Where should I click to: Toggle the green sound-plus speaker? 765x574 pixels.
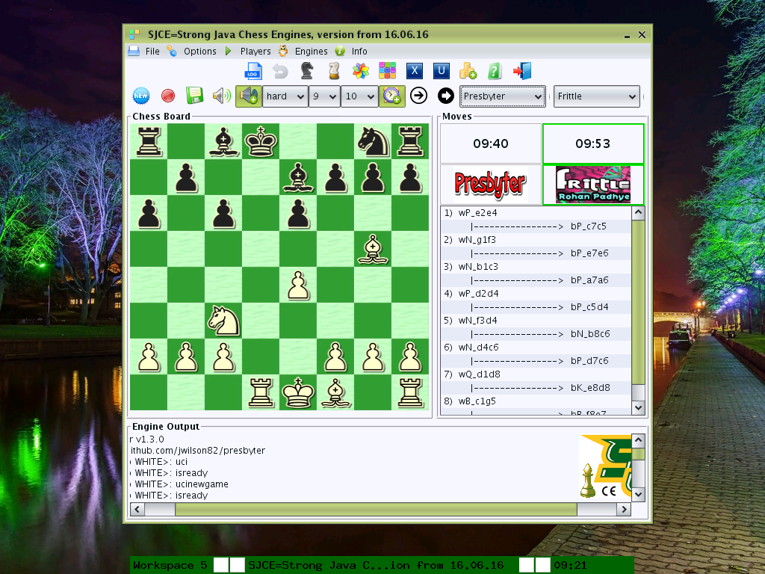[x=248, y=96]
